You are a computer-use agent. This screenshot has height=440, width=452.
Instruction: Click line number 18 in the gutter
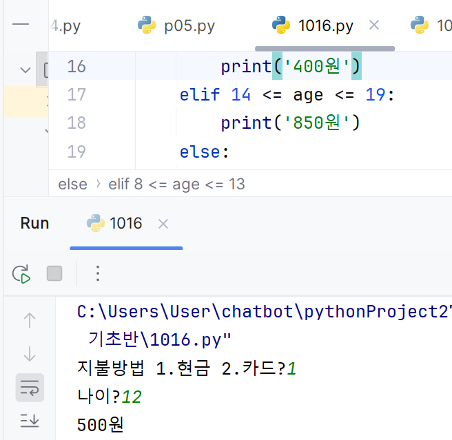coord(76,123)
